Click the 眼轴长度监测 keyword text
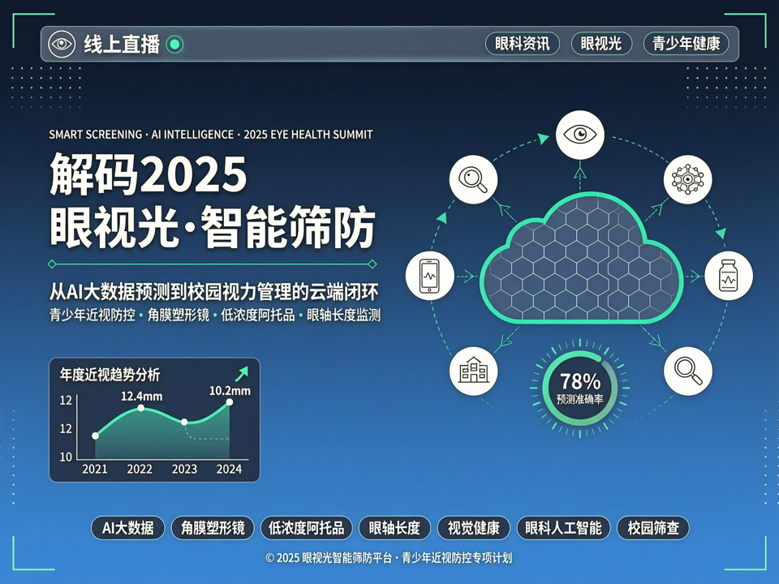This screenshot has width=779, height=584. pyautogui.click(x=344, y=316)
